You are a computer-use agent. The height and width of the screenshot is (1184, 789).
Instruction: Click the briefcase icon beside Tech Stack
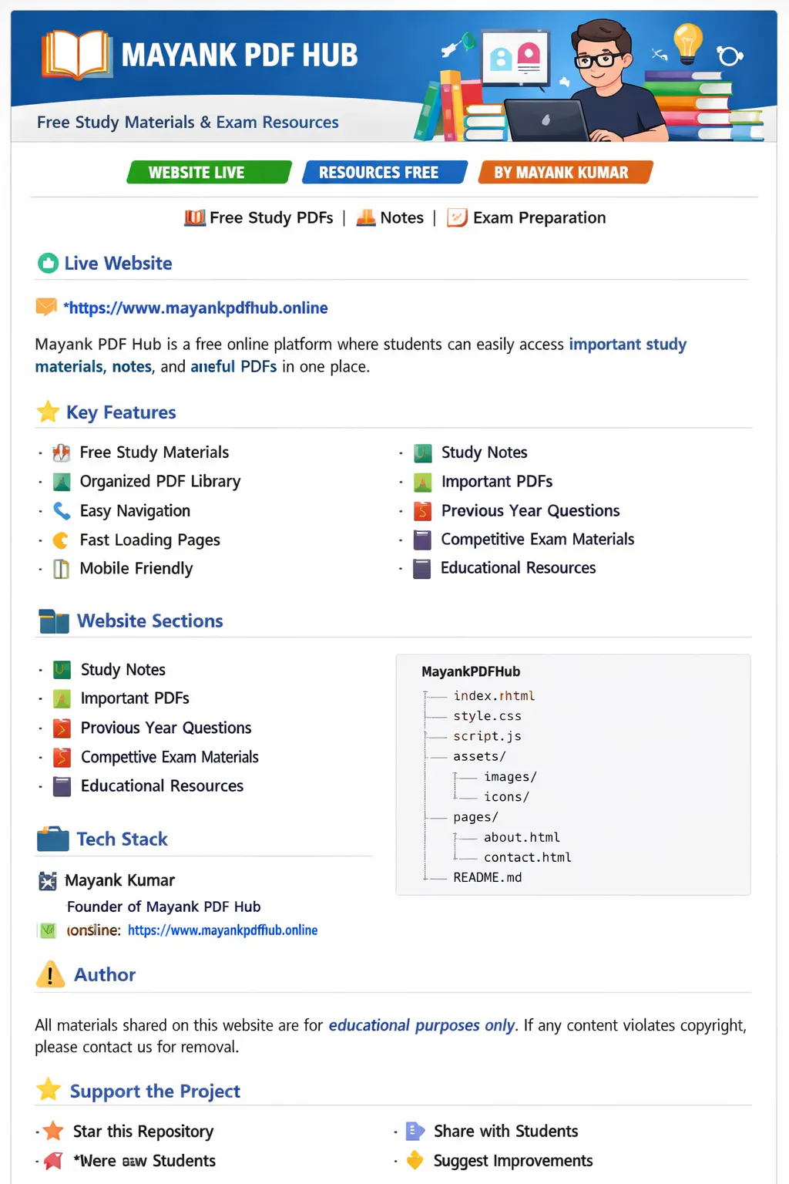(53, 839)
